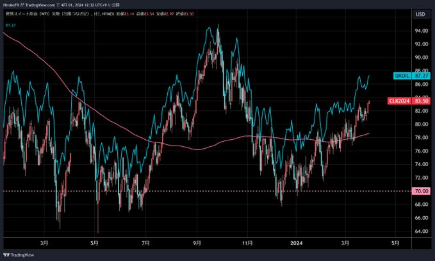Click the 76.00 price axis label

tap(421, 151)
